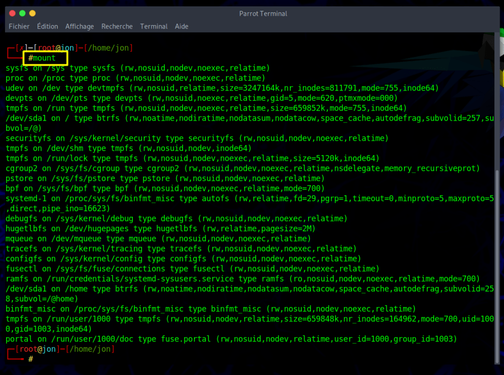The width and height of the screenshot is (504, 375).
Task: Open the Édition menu
Action: click(47, 27)
